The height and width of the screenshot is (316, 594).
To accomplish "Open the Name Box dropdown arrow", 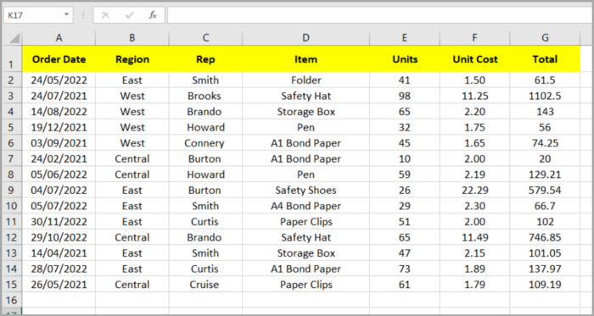I will click(66, 15).
